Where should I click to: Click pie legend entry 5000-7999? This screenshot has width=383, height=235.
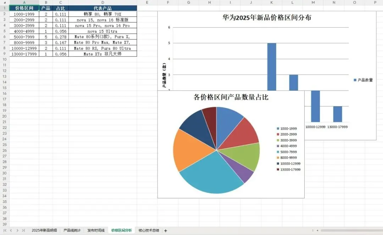coord(287,152)
